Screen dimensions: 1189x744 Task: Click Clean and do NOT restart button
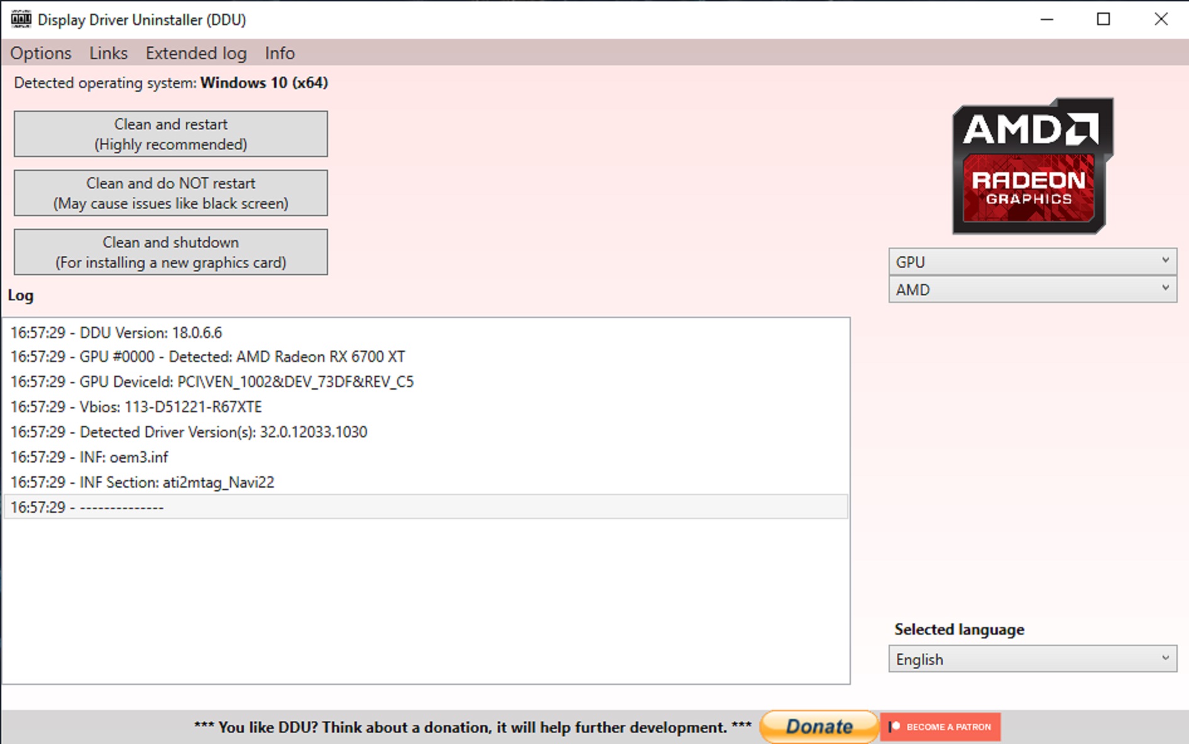(x=171, y=193)
